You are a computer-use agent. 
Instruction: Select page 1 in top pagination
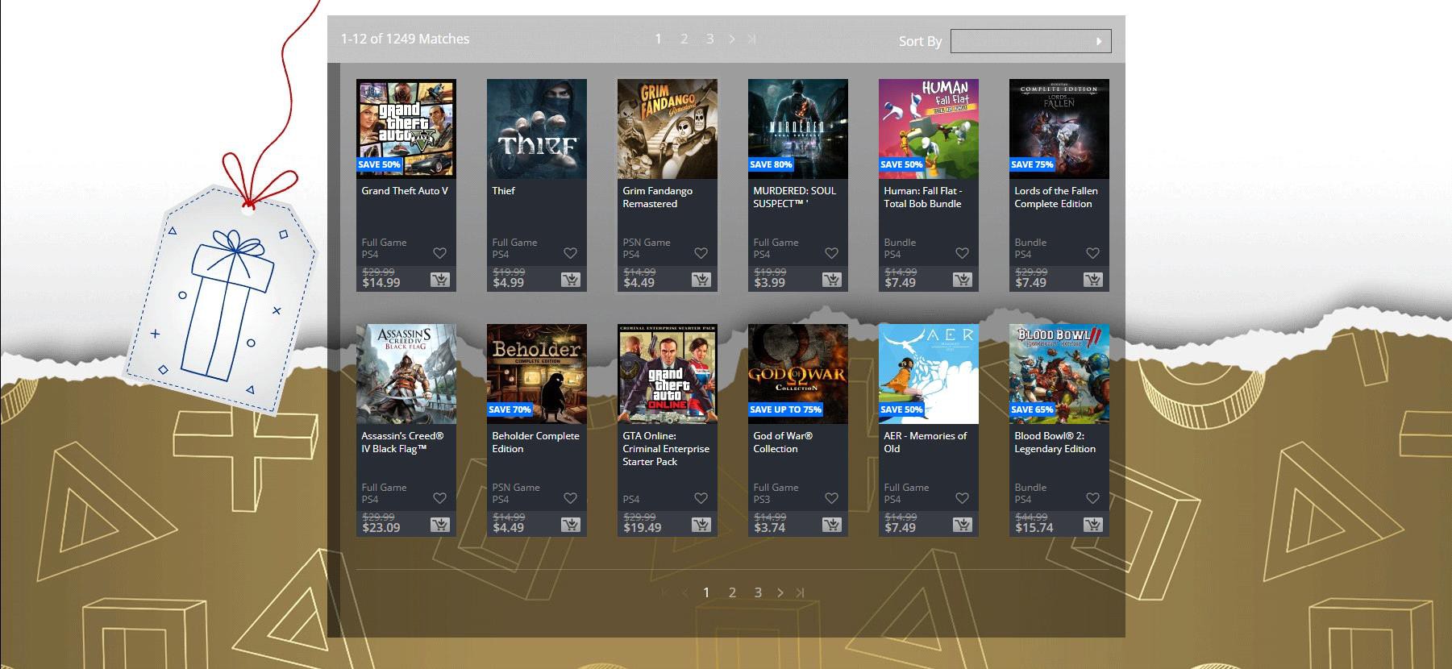click(658, 39)
